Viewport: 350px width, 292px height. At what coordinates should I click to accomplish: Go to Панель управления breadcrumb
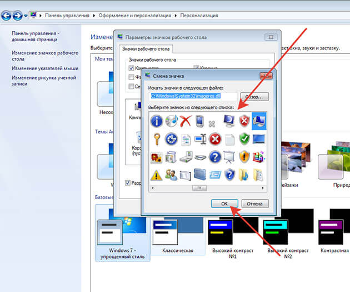pos(67,16)
